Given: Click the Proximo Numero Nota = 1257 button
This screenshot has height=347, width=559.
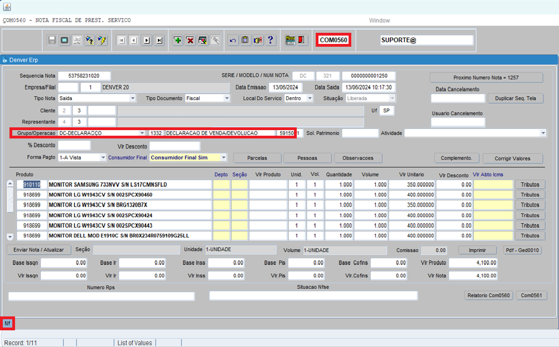Looking at the screenshot, I should (486, 78).
